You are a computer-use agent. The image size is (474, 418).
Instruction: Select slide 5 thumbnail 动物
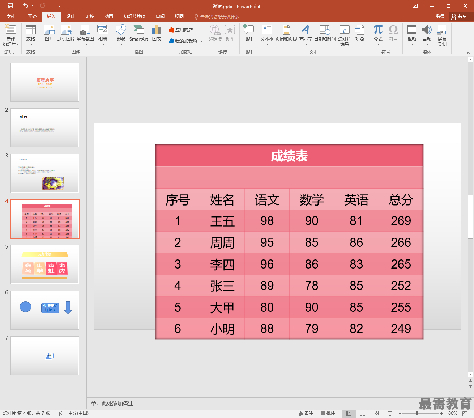point(45,265)
